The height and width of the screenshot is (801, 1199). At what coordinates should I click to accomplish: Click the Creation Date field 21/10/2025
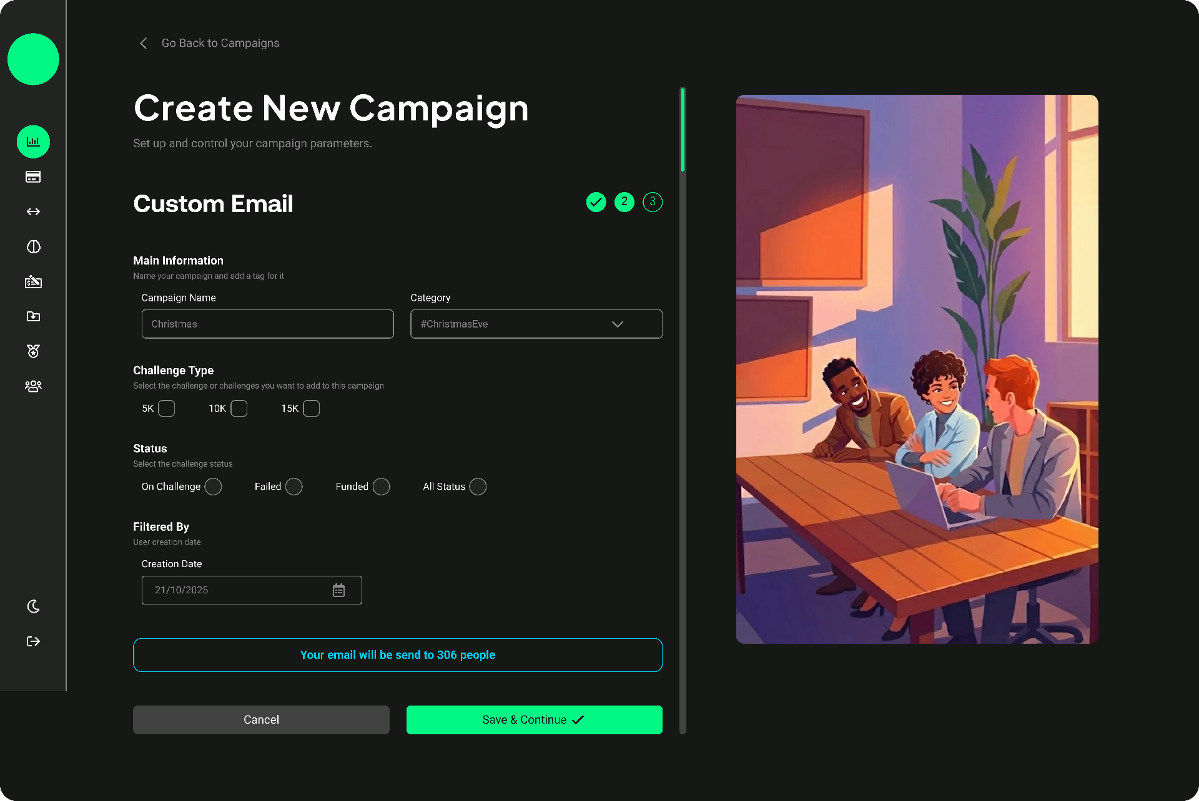(252, 590)
